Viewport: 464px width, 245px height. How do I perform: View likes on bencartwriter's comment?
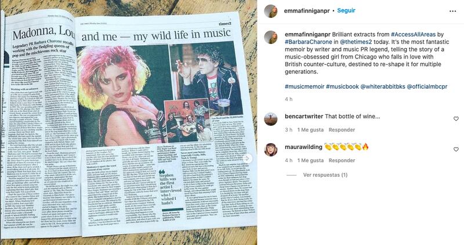(310, 130)
